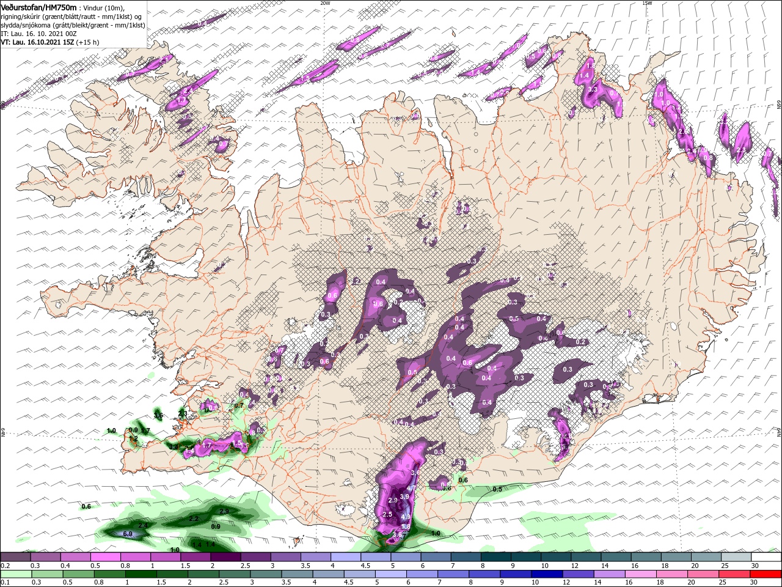Screen dimensions: 782x587
Task: Pick lavender swatch between 4 and 4.5, upper scale
Action: point(346,556)
